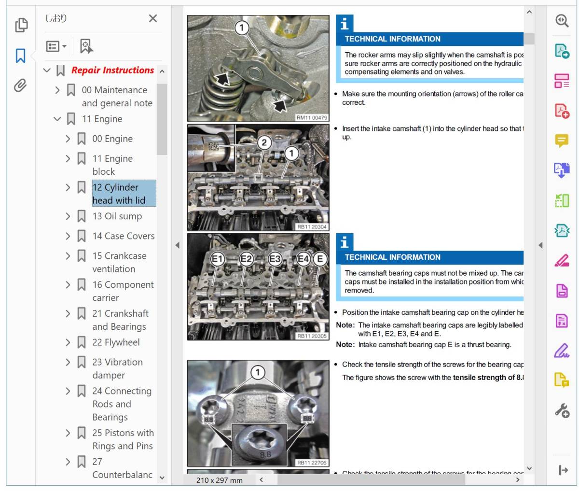Open the attachments paperclip panel
Screen dimensions: 579x493
[x=20, y=85]
